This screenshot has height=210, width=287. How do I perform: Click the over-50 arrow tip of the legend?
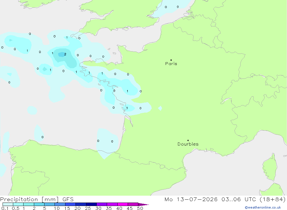pos(143,205)
